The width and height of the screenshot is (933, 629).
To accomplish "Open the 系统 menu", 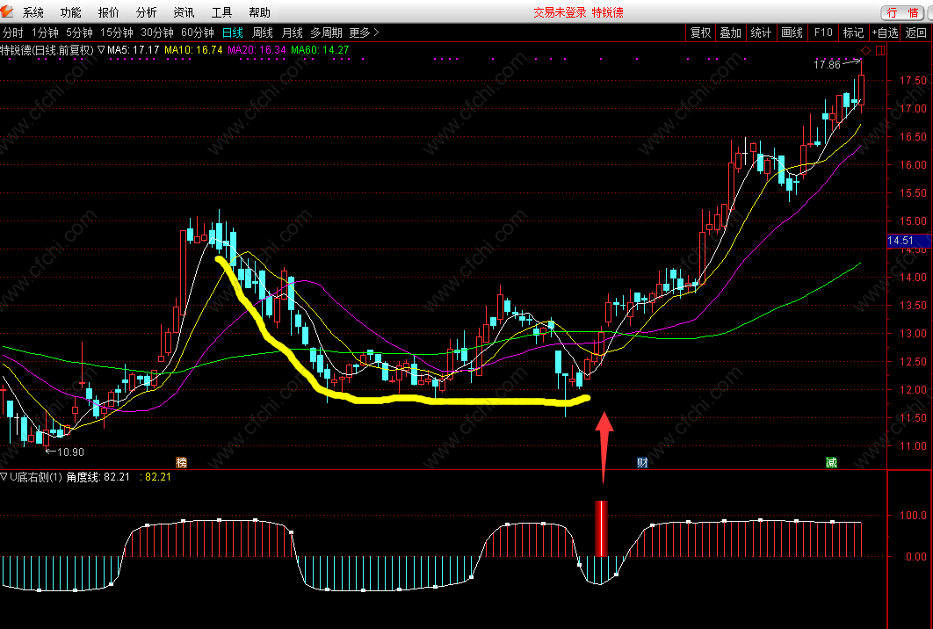I will point(33,12).
